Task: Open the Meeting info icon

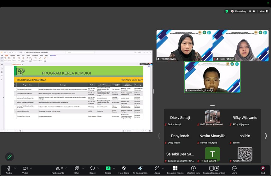Action: (193, 168)
